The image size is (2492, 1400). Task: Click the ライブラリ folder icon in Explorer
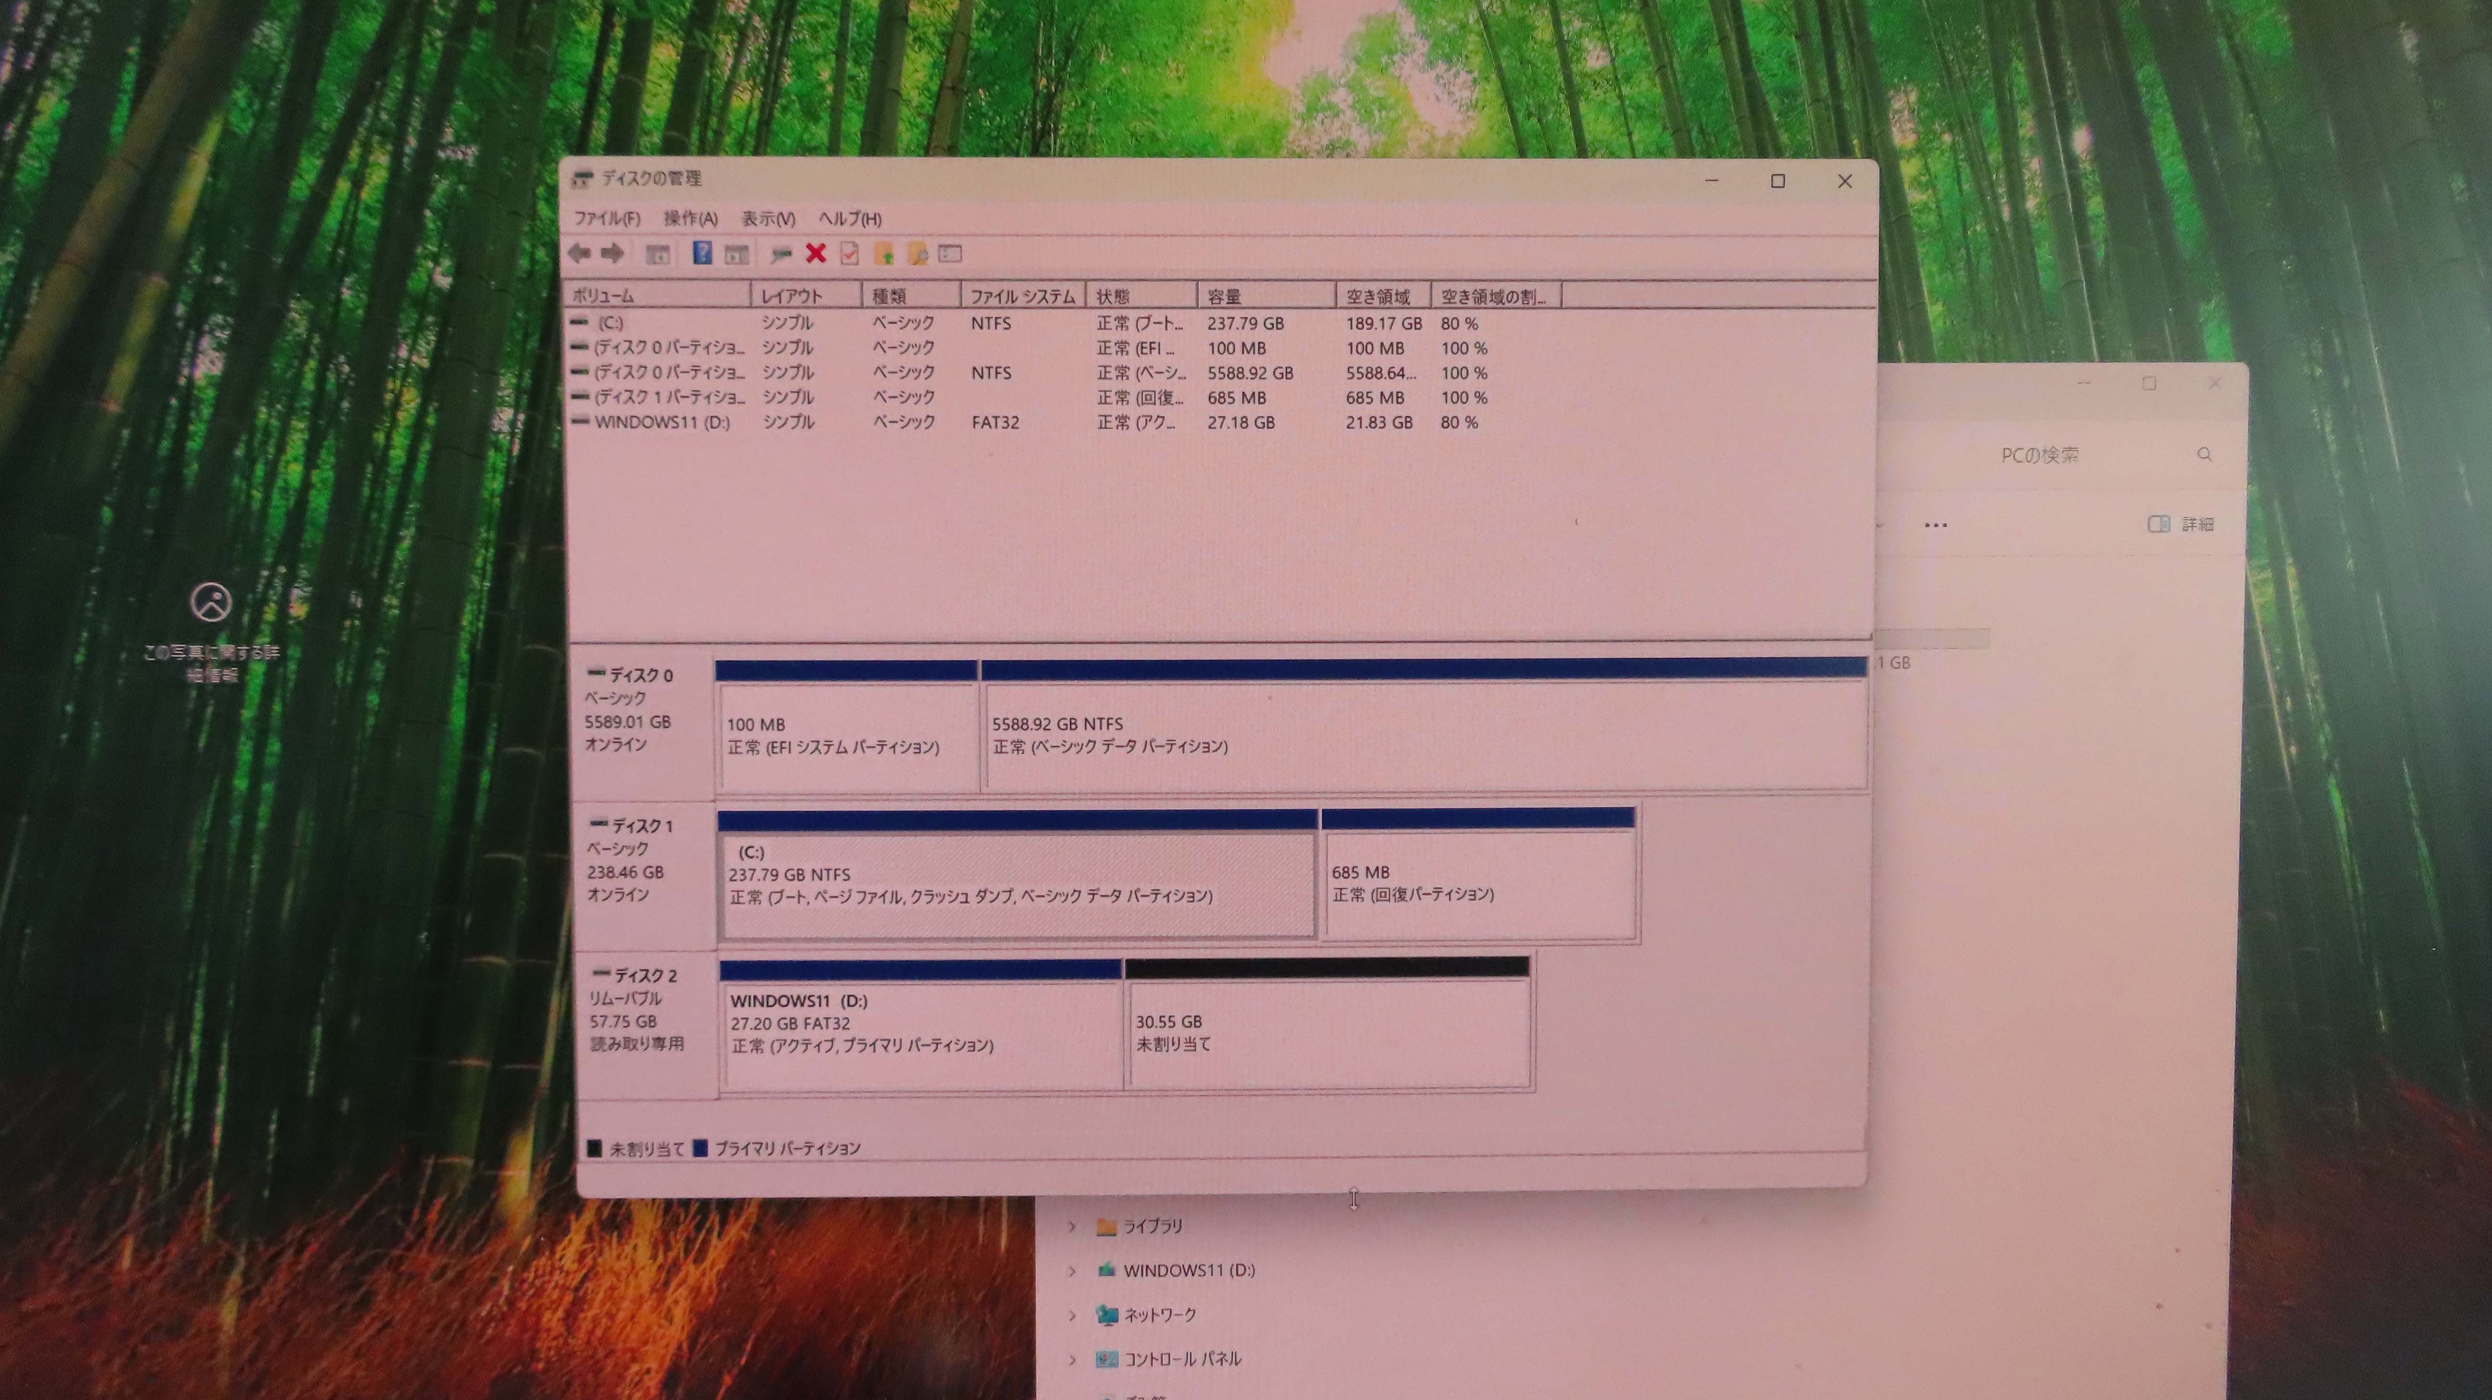click(1107, 1227)
